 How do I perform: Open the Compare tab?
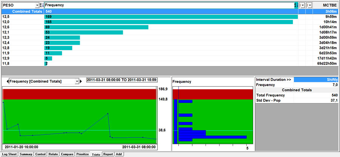pyautogui.click(x=67, y=154)
